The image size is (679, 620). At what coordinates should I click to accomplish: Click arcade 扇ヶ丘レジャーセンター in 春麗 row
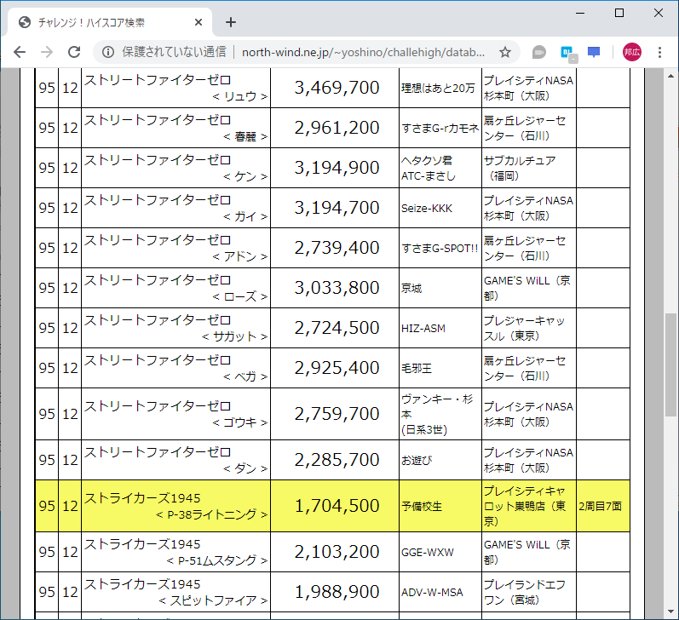click(525, 128)
